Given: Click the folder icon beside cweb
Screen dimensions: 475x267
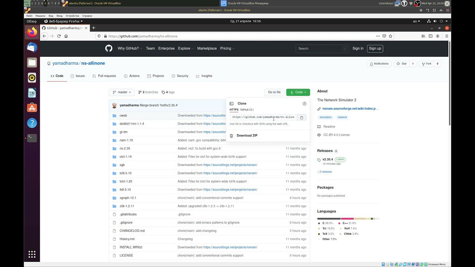Looking at the screenshot, I should click(114, 115).
